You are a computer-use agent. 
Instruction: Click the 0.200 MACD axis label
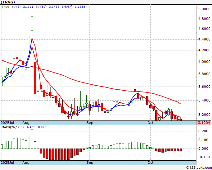tap(203, 131)
